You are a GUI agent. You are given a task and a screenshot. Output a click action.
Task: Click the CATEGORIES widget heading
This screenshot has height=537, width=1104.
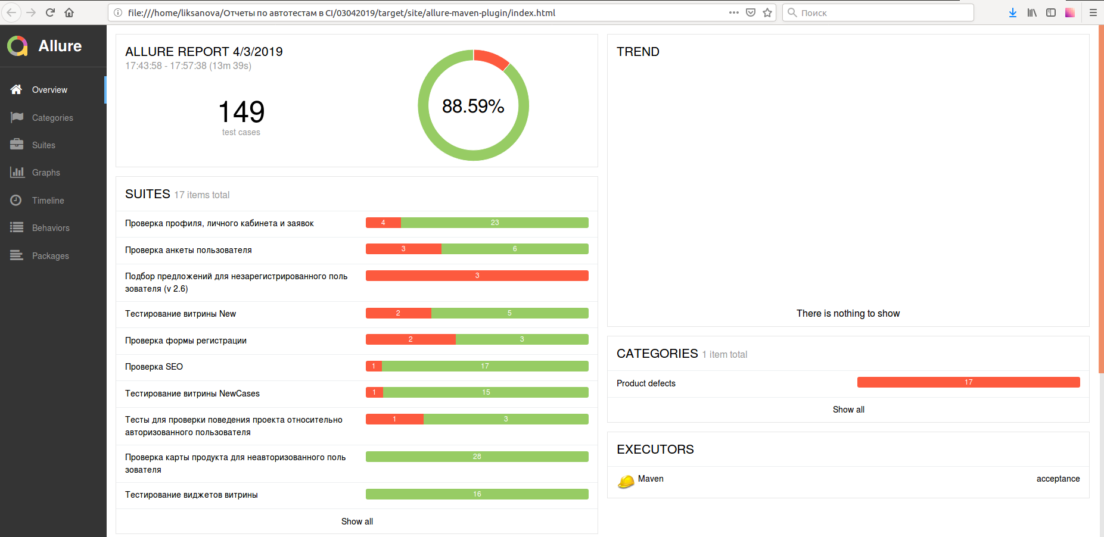[x=657, y=354]
